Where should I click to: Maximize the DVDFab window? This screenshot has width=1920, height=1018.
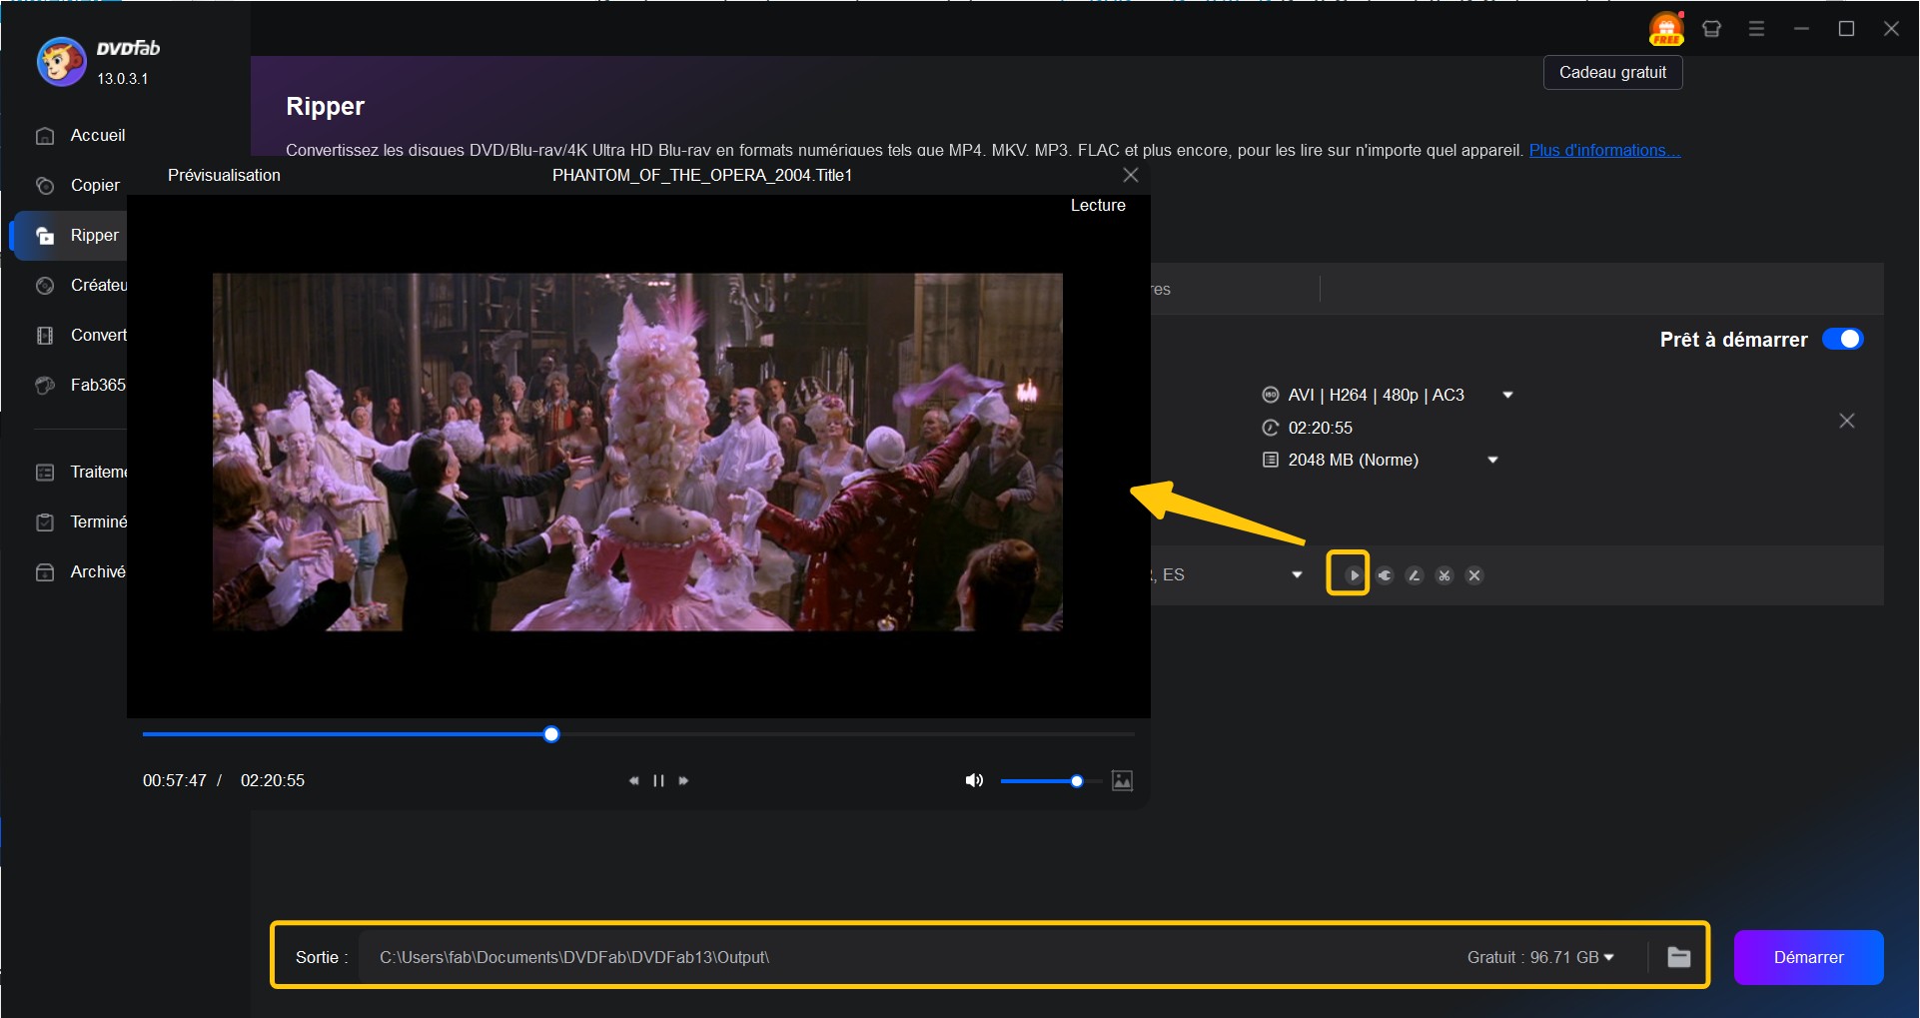point(1846,28)
